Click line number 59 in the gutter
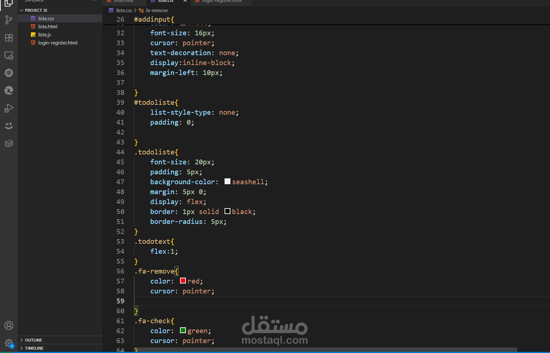This screenshot has height=353, width=550. click(120, 301)
